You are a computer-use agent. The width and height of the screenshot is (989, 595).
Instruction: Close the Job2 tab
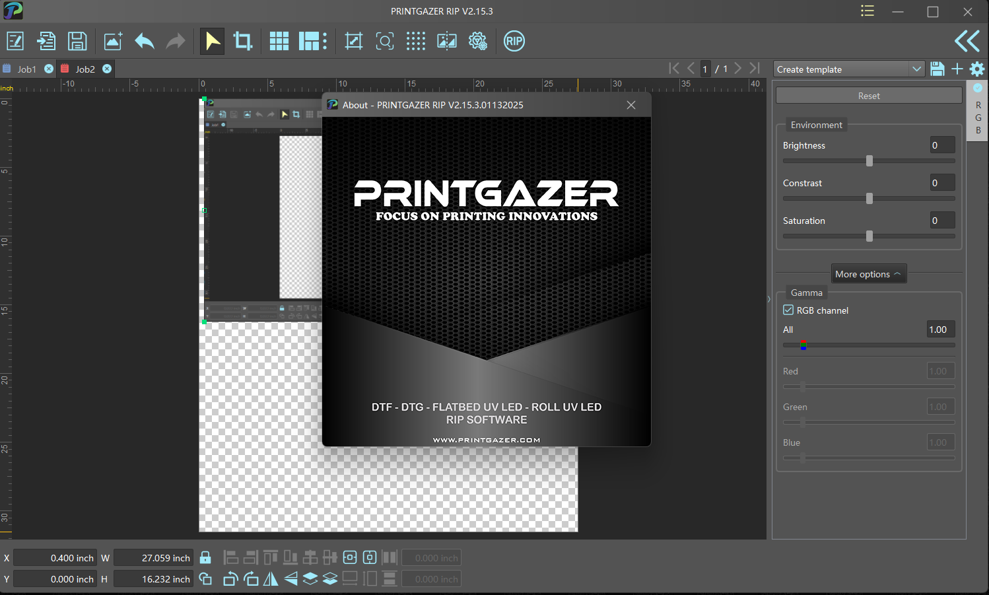[107, 69]
